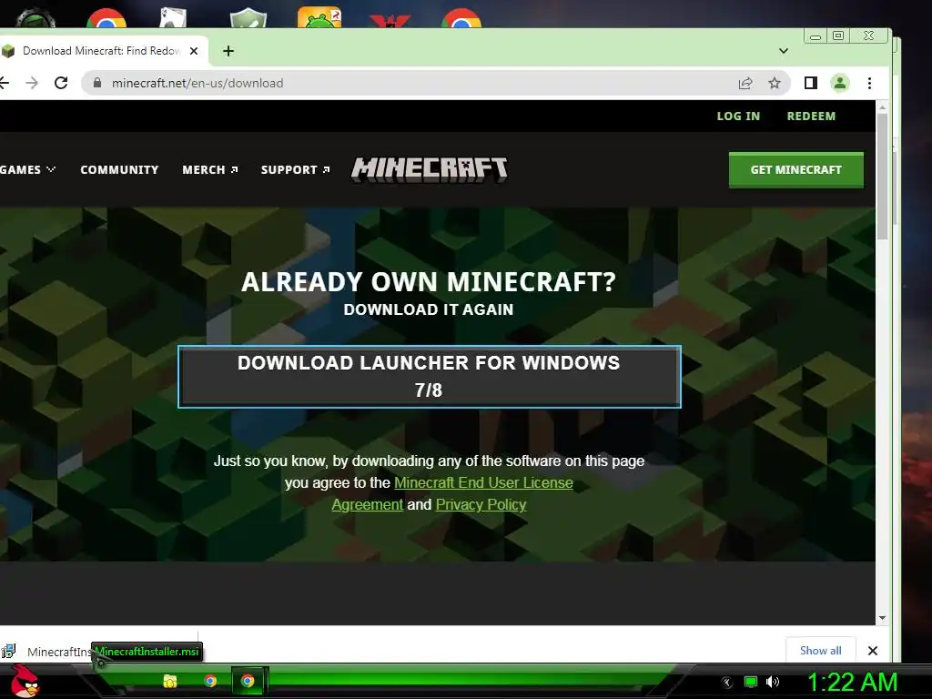The width and height of the screenshot is (932, 699).
Task: Open a new browser tab
Action: tap(228, 51)
